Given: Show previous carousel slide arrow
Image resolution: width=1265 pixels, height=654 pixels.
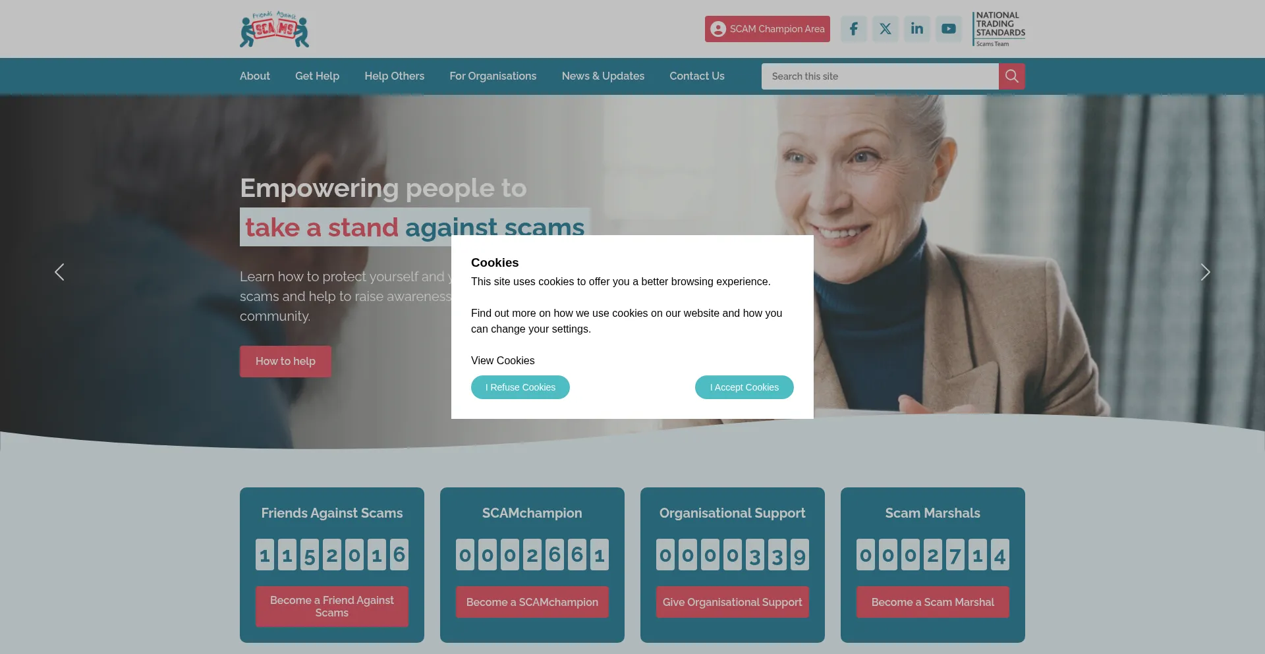Looking at the screenshot, I should 59,272.
